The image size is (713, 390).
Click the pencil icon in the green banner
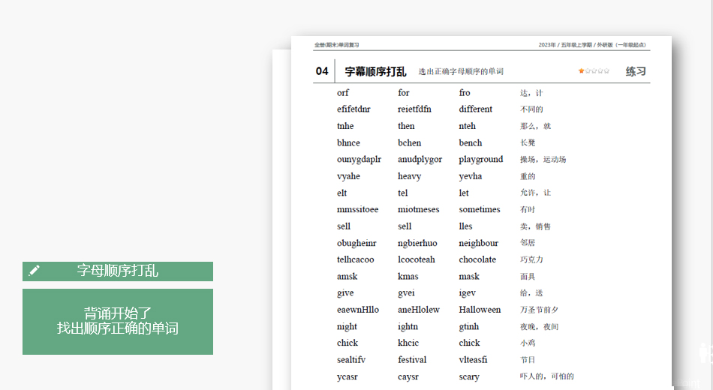[x=34, y=271]
